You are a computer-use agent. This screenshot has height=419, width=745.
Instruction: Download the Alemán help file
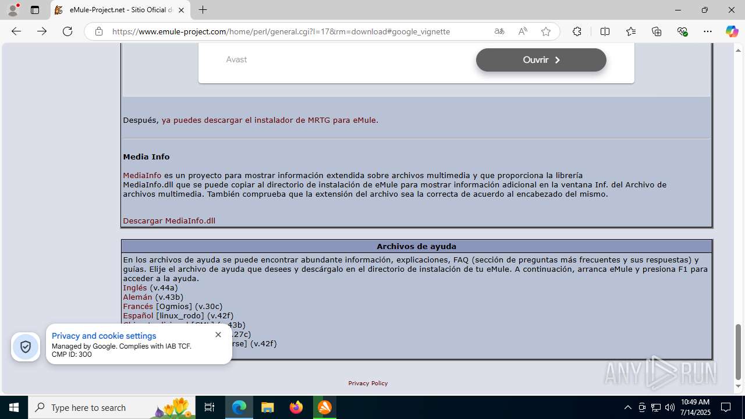[x=137, y=297]
